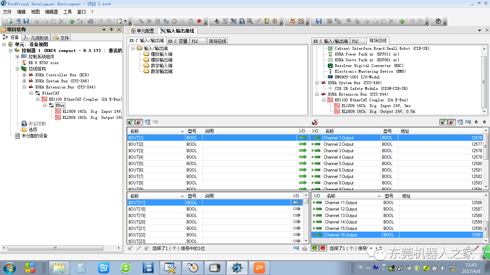Image resolution: width=490 pixels, height=275 pixels.
Task: Switch to the 单元配置 tab
Action: pyautogui.click(x=143, y=31)
